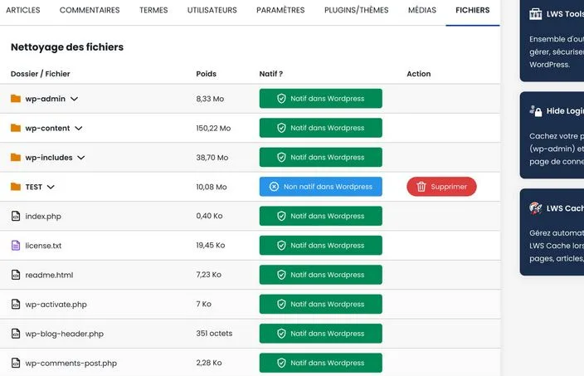Click the purple license.txt file icon
Viewport: 584px width, 376px height.
click(x=16, y=246)
